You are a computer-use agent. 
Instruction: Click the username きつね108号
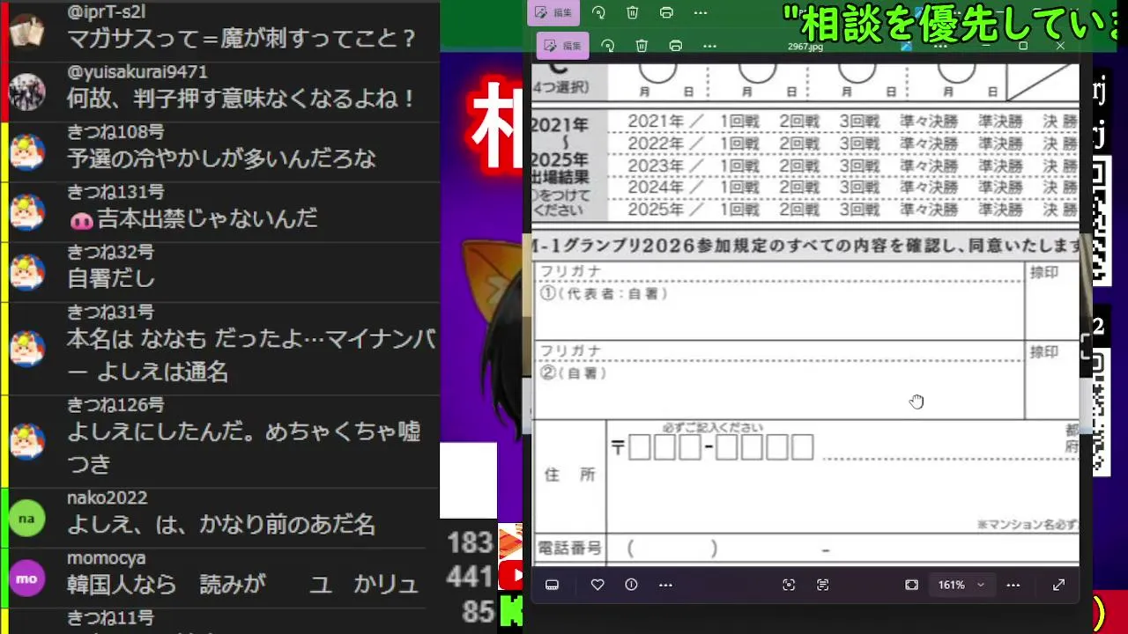(x=115, y=132)
